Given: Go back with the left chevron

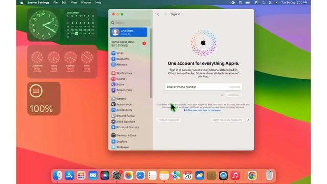Looking at the screenshot, I should [x=158, y=14].
